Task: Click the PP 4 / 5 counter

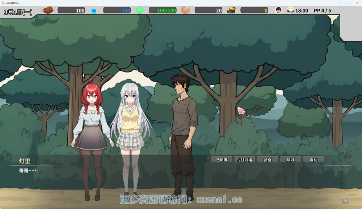Action: pos(322,10)
